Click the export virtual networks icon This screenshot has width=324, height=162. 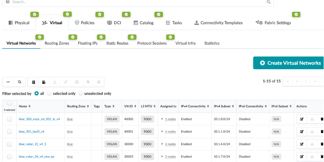pos(44,82)
